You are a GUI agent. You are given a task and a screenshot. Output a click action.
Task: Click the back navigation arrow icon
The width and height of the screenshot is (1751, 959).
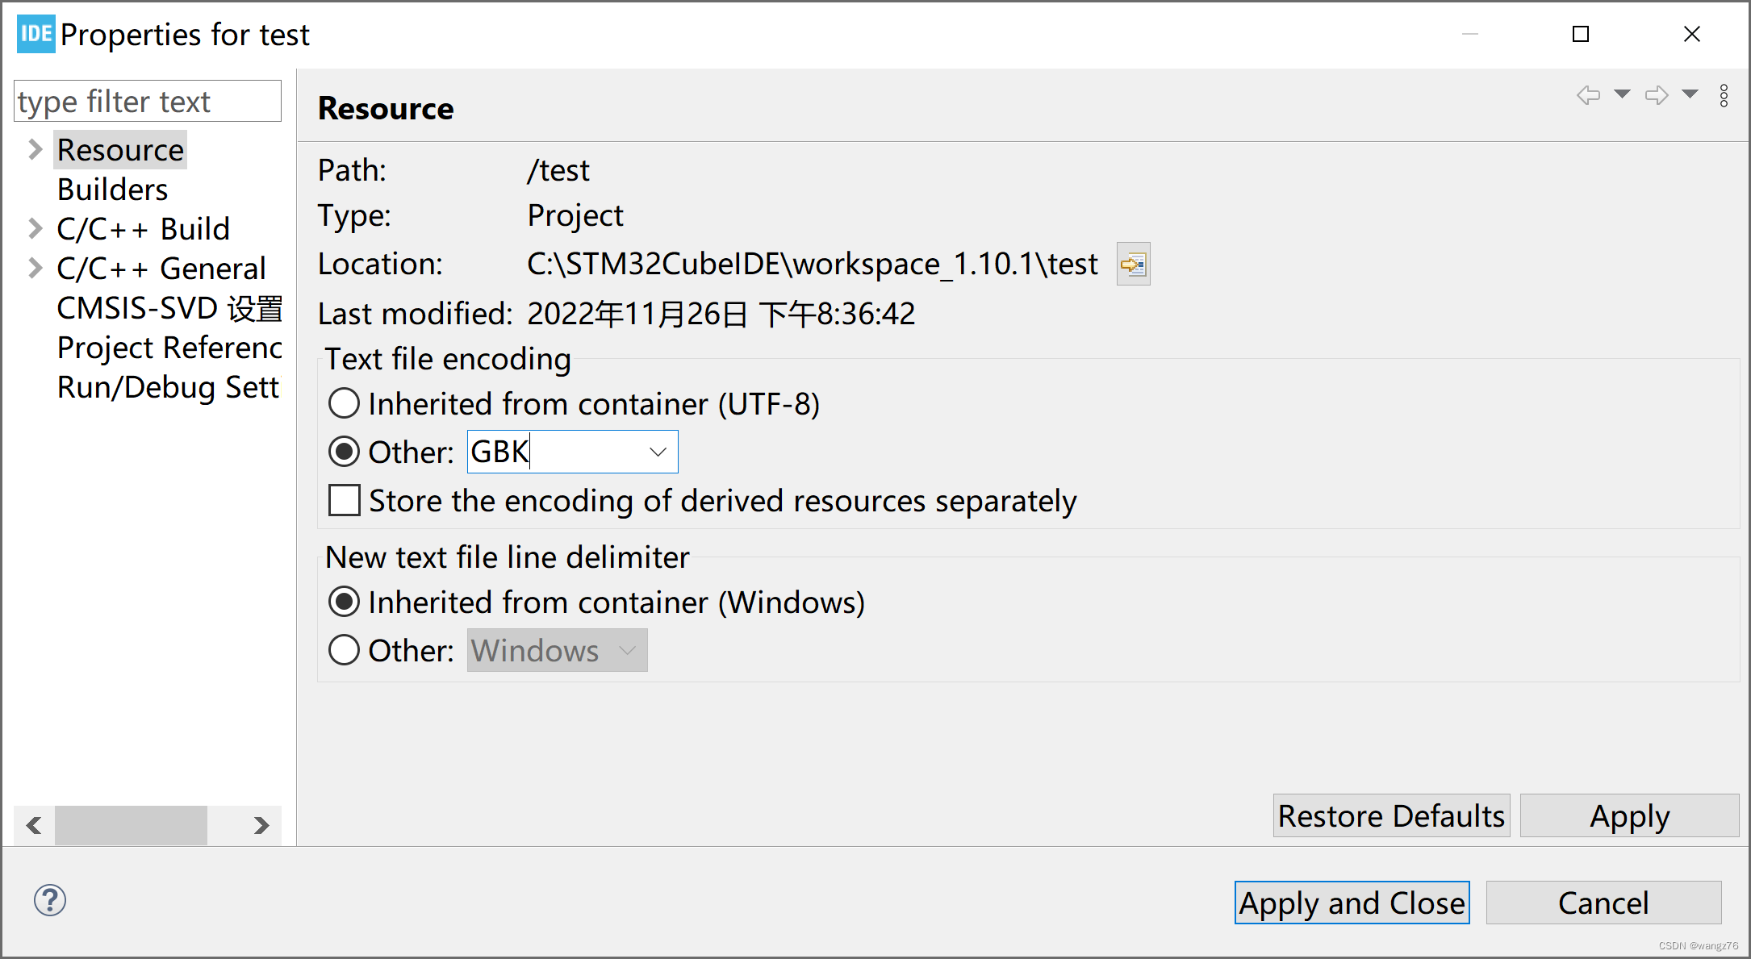point(1591,97)
